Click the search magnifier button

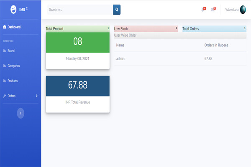tap(117, 9)
